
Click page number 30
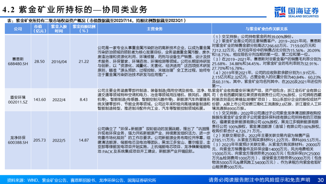[320, 180]
